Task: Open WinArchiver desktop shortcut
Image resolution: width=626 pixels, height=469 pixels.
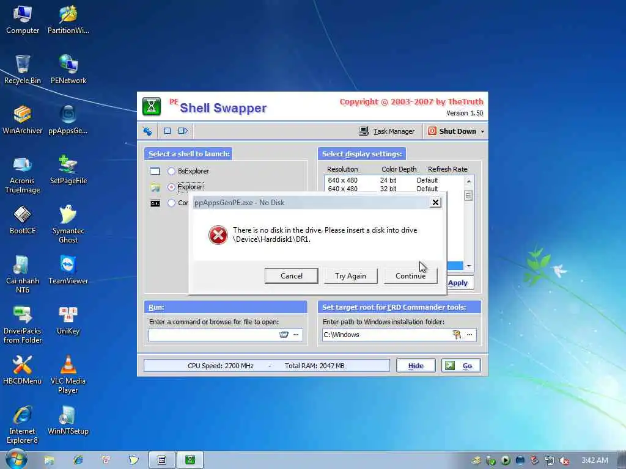Action: point(23,120)
